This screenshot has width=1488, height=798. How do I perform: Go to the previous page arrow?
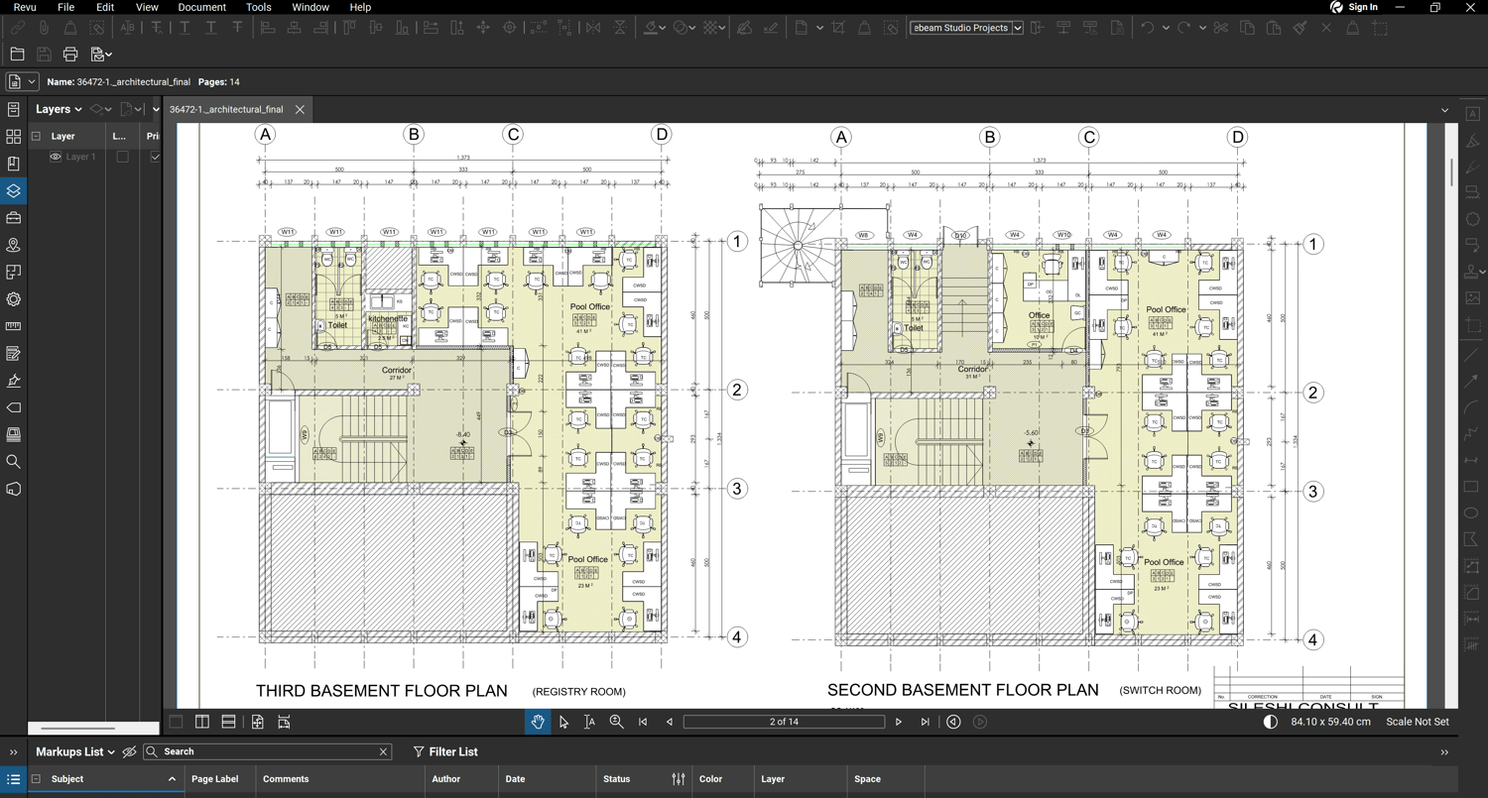(x=670, y=722)
